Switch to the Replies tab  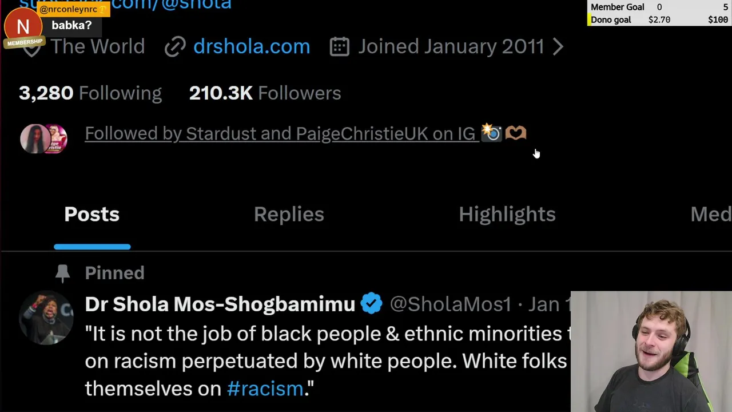289,215
